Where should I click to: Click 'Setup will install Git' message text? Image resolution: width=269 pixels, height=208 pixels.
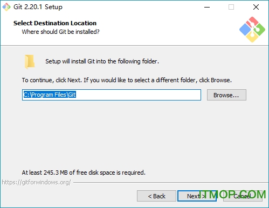(x=102, y=61)
